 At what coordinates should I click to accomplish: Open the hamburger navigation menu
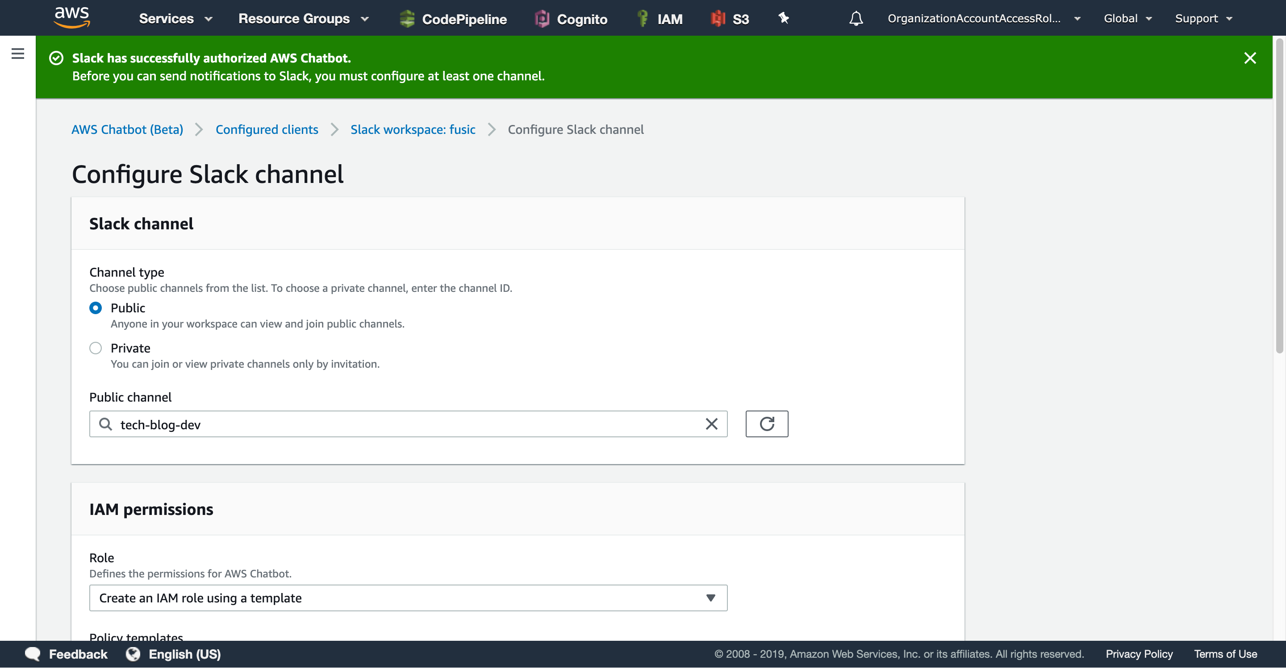pyautogui.click(x=17, y=54)
